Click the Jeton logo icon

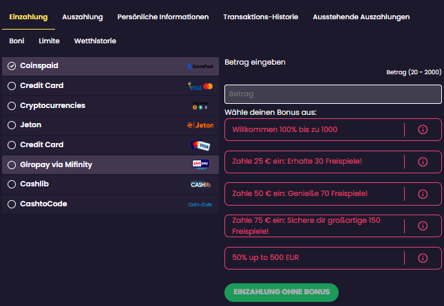point(200,125)
